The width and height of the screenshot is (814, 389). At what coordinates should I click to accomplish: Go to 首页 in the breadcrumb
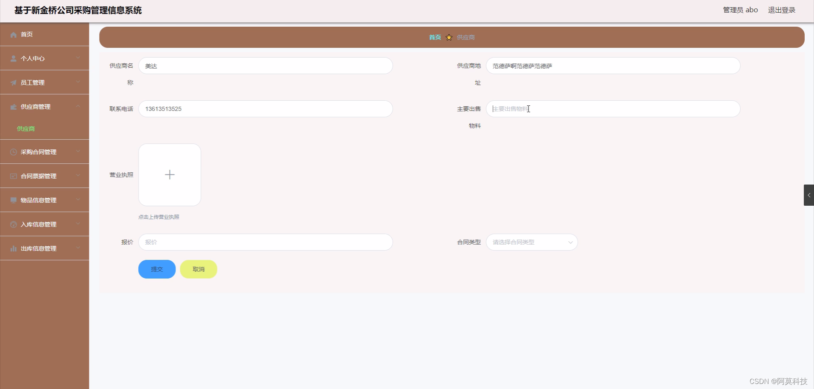[x=435, y=37]
